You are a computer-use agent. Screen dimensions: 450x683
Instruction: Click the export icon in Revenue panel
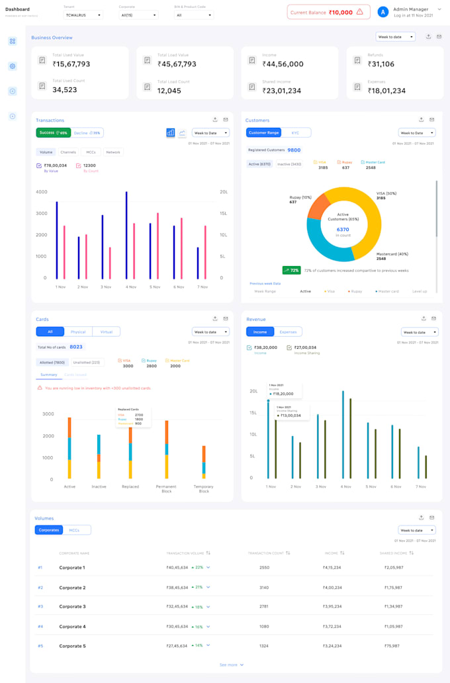tap(424, 319)
